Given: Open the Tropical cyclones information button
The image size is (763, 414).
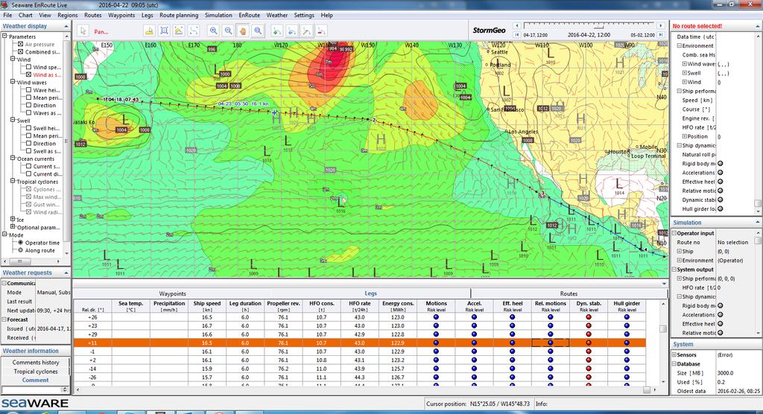Looking at the screenshot, I should click(36, 372).
